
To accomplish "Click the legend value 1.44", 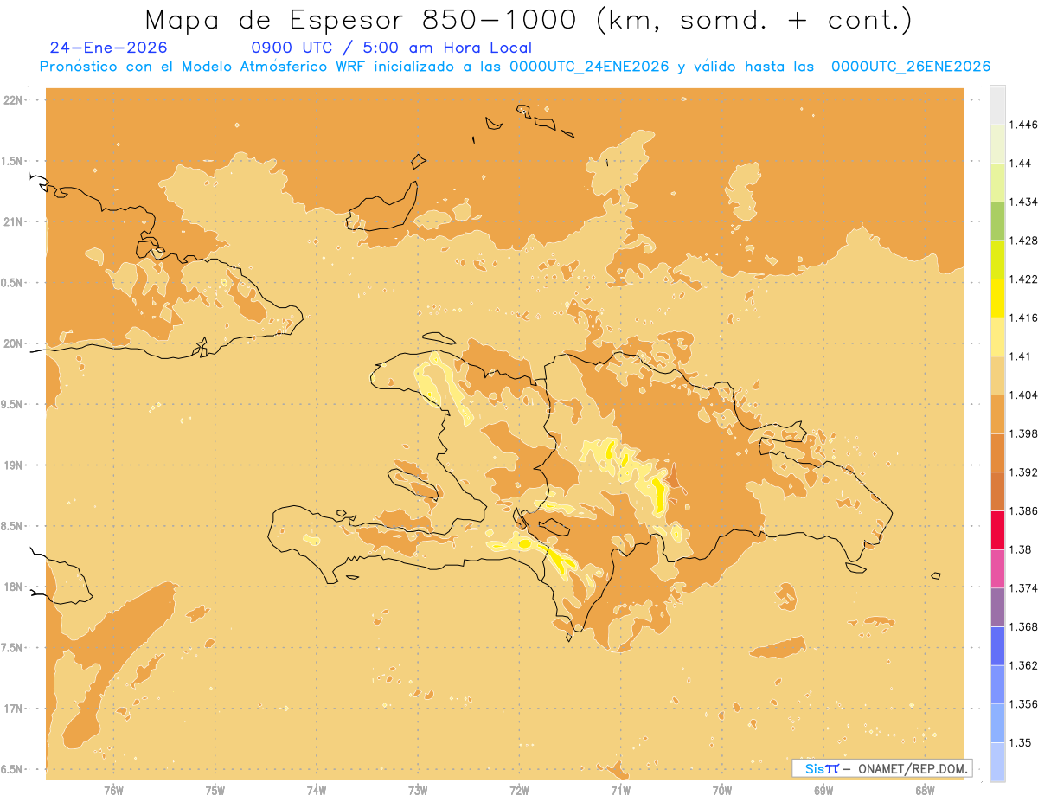I will pos(1020,164).
